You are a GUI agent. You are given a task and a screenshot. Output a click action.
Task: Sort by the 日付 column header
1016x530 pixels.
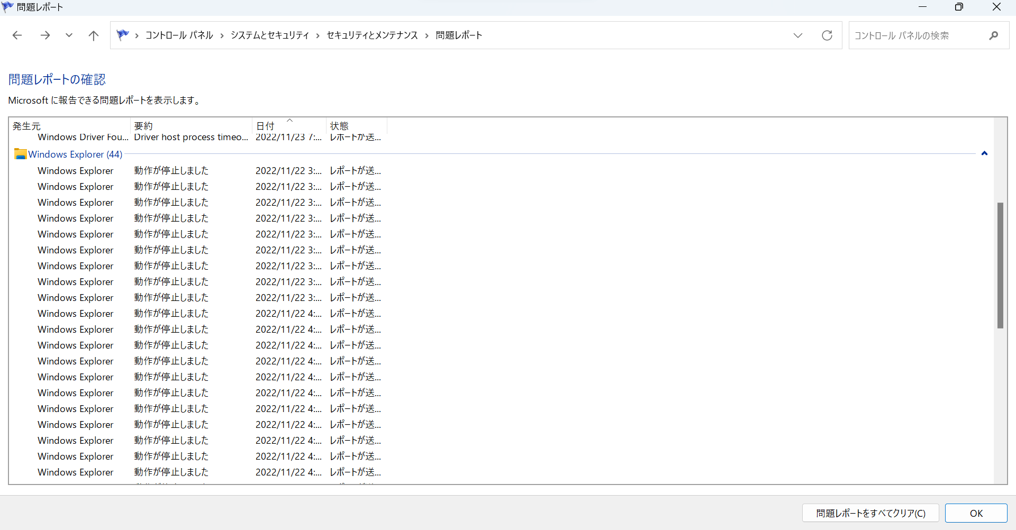(289, 126)
